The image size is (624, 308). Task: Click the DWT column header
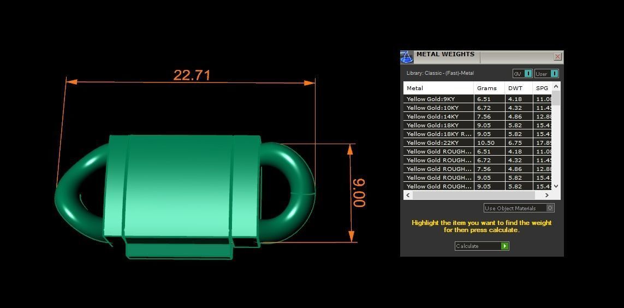click(519, 88)
